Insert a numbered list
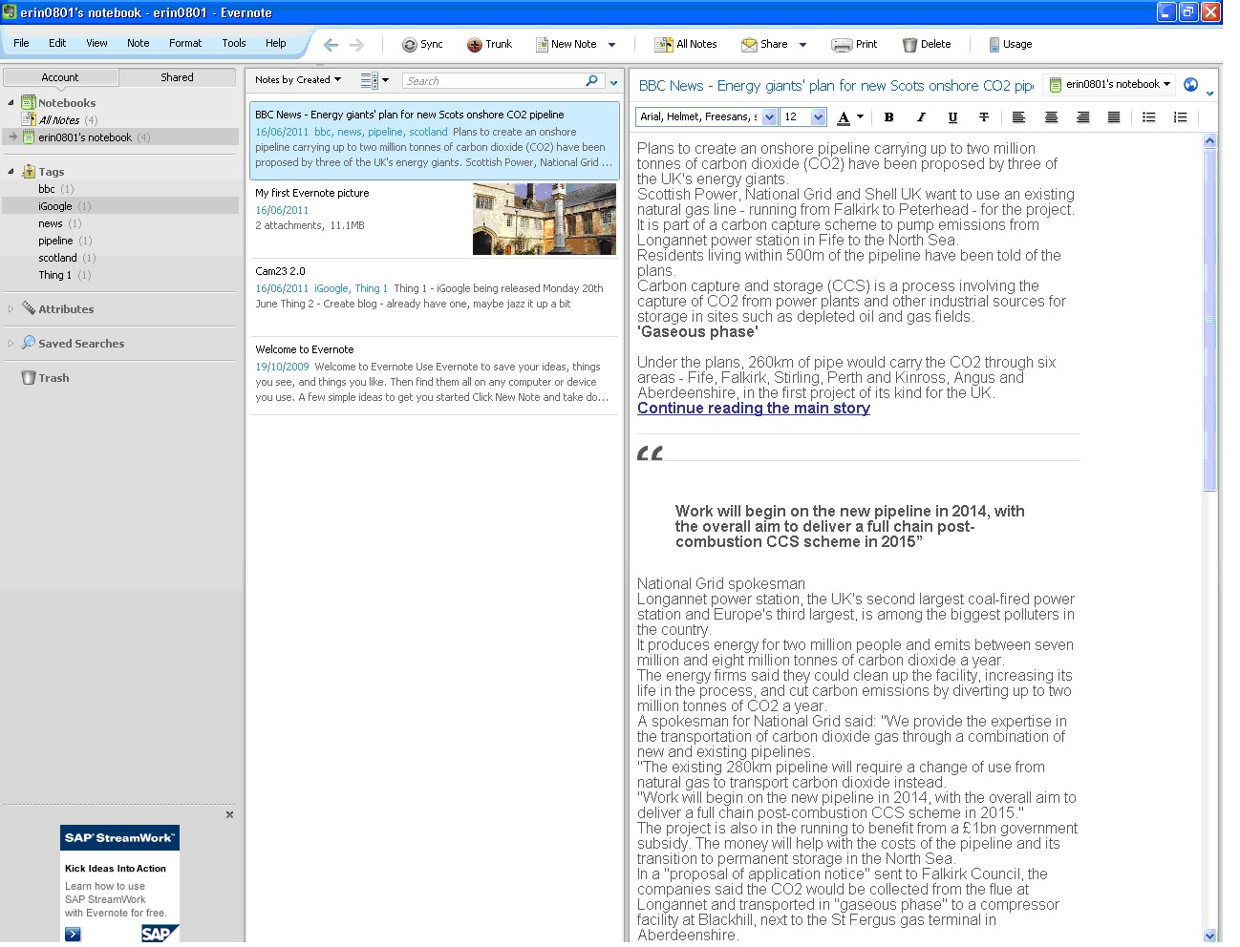This screenshot has height=947, width=1240. click(1181, 117)
